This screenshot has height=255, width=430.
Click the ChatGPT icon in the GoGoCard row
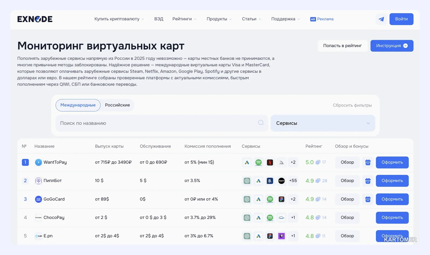(x=247, y=199)
